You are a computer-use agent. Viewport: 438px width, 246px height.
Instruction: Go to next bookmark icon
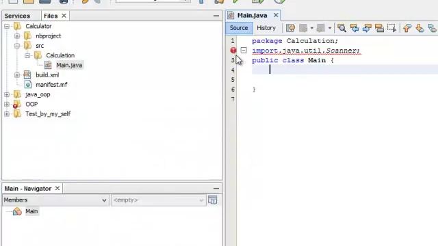(420, 28)
